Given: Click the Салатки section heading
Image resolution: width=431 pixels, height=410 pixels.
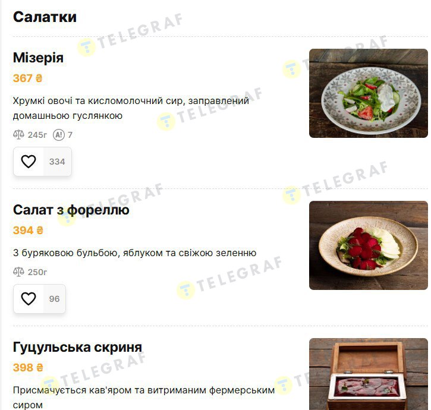Looking at the screenshot, I should pos(45,17).
